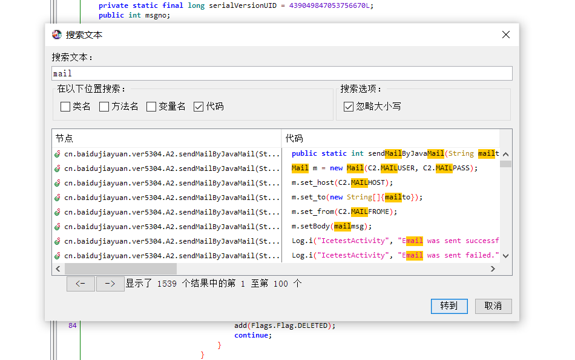Click method icon in first result row
The width and height of the screenshot is (575, 360).
[x=57, y=154]
